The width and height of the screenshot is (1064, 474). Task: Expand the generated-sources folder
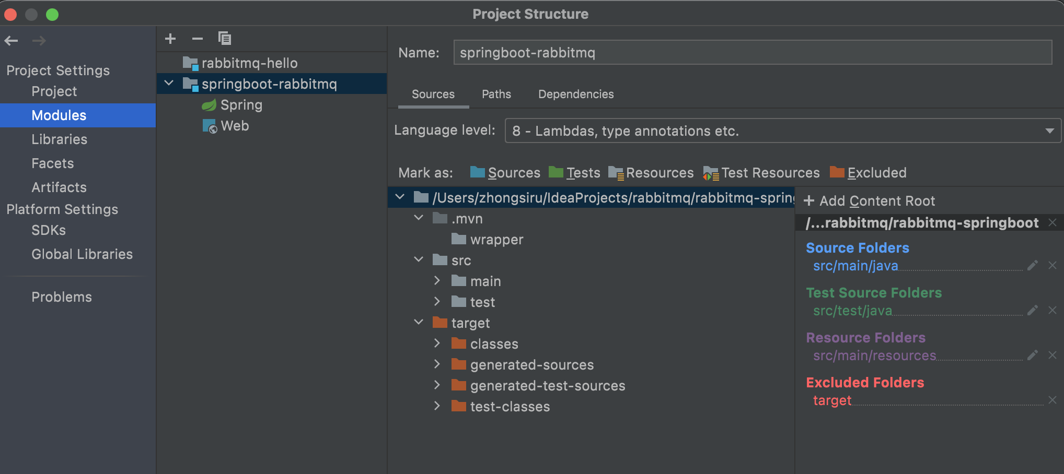(x=437, y=364)
